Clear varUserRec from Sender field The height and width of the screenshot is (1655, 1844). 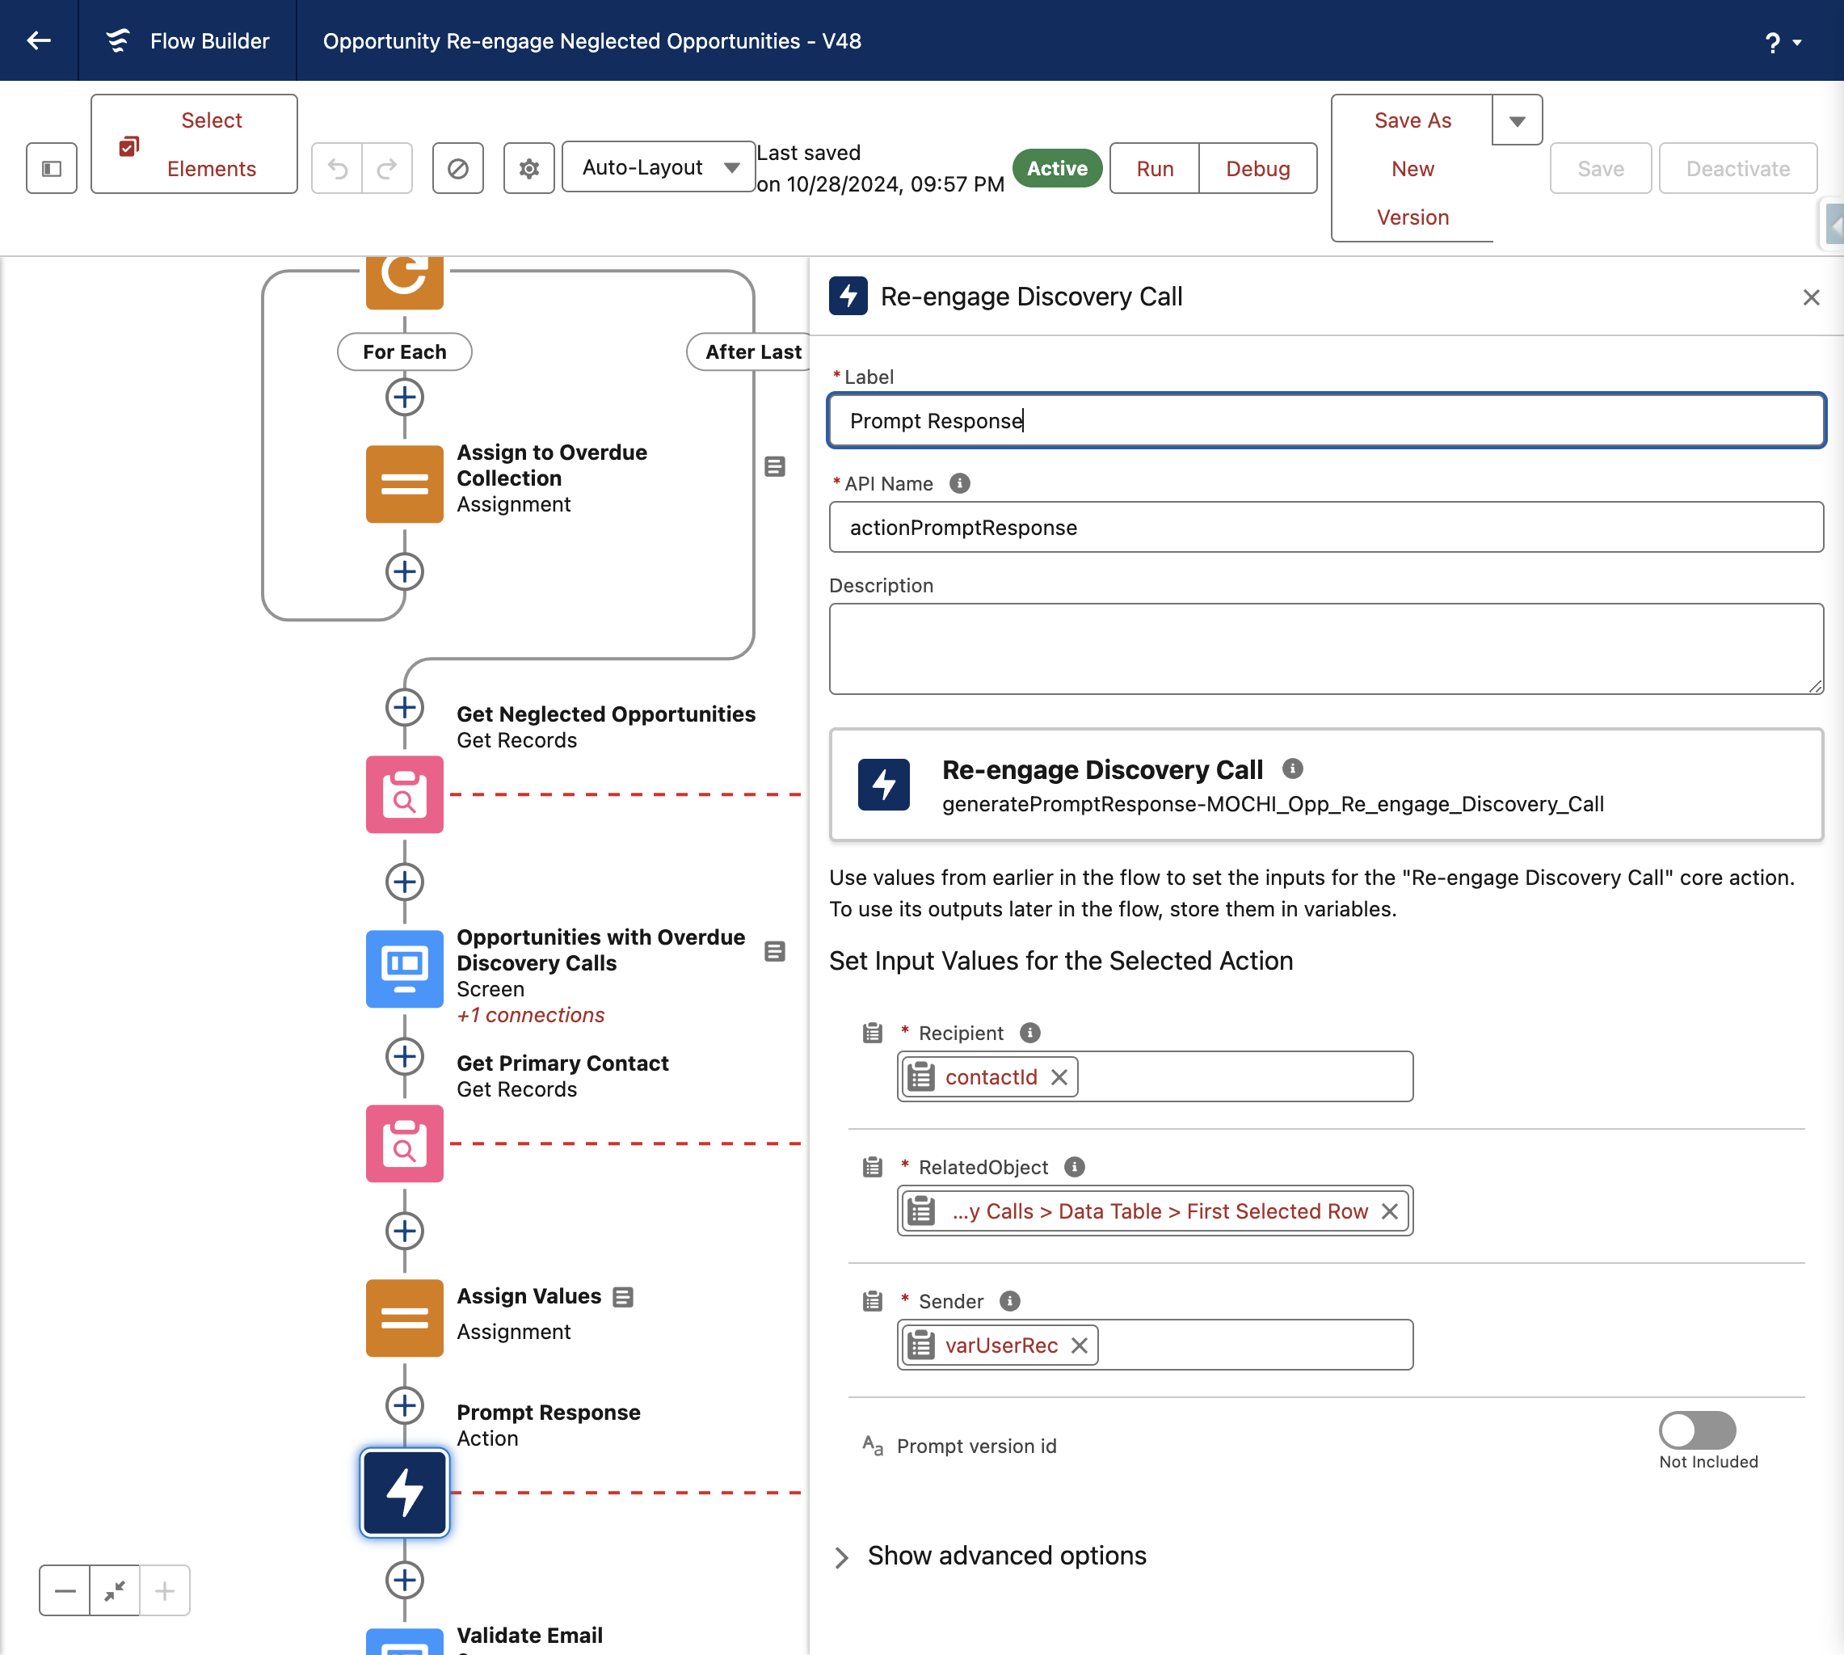[1080, 1345]
